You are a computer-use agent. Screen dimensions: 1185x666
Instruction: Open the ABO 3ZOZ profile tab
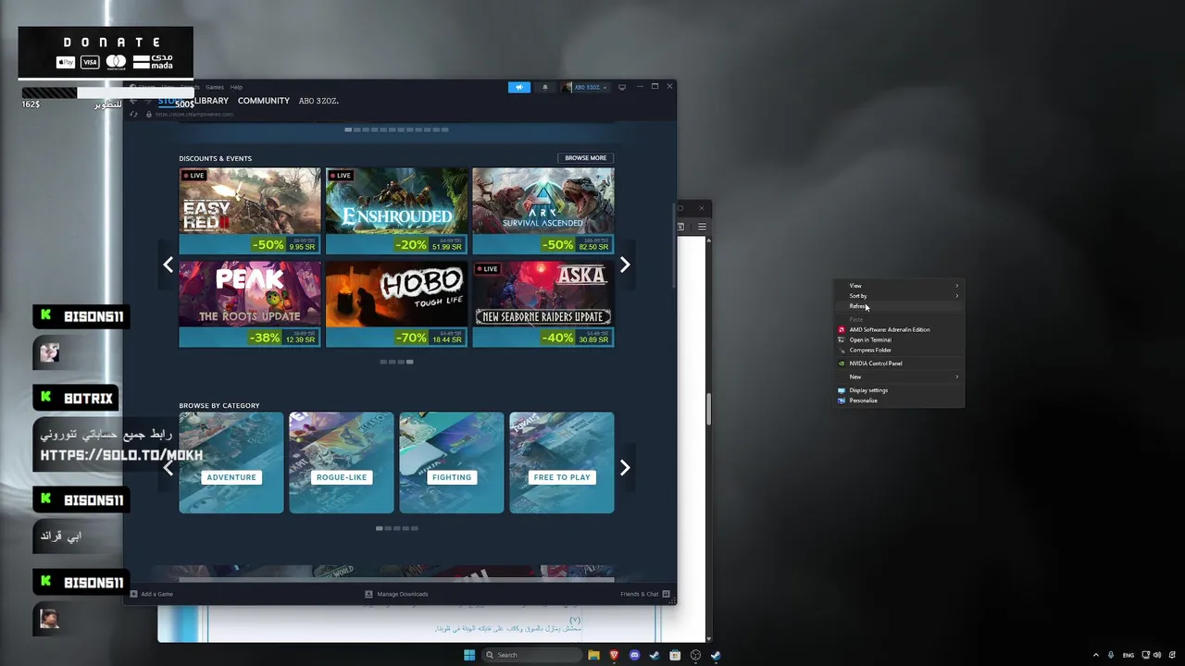pos(318,101)
